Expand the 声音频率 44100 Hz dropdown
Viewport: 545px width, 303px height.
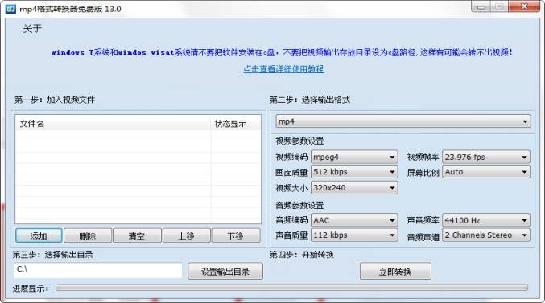click(486, 220)
